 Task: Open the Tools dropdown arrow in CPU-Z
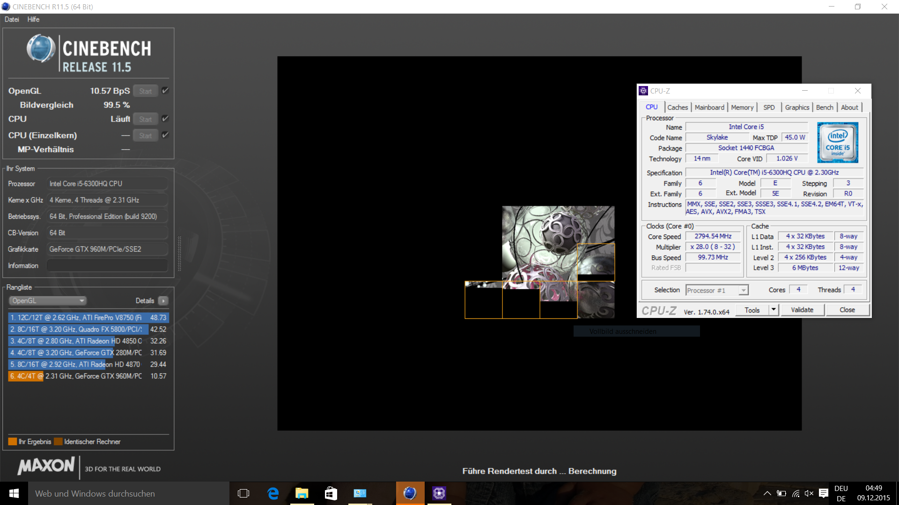pyautogui.click(x=774, y=310)
